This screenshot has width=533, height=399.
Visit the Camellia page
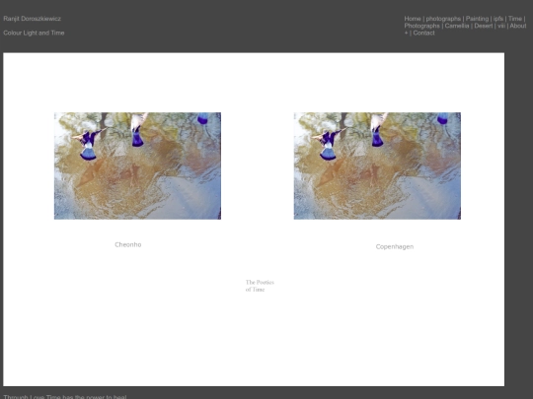[x=457, y=26]
